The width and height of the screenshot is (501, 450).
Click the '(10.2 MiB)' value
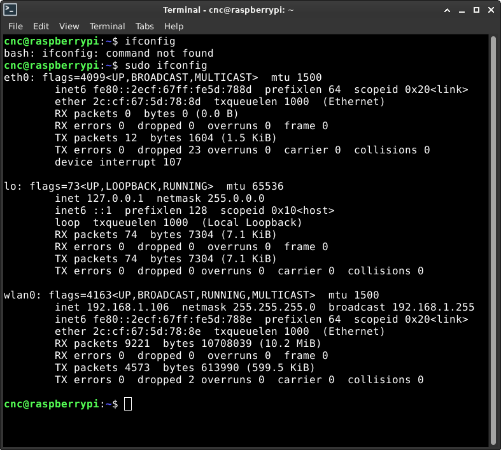[290, 344]
